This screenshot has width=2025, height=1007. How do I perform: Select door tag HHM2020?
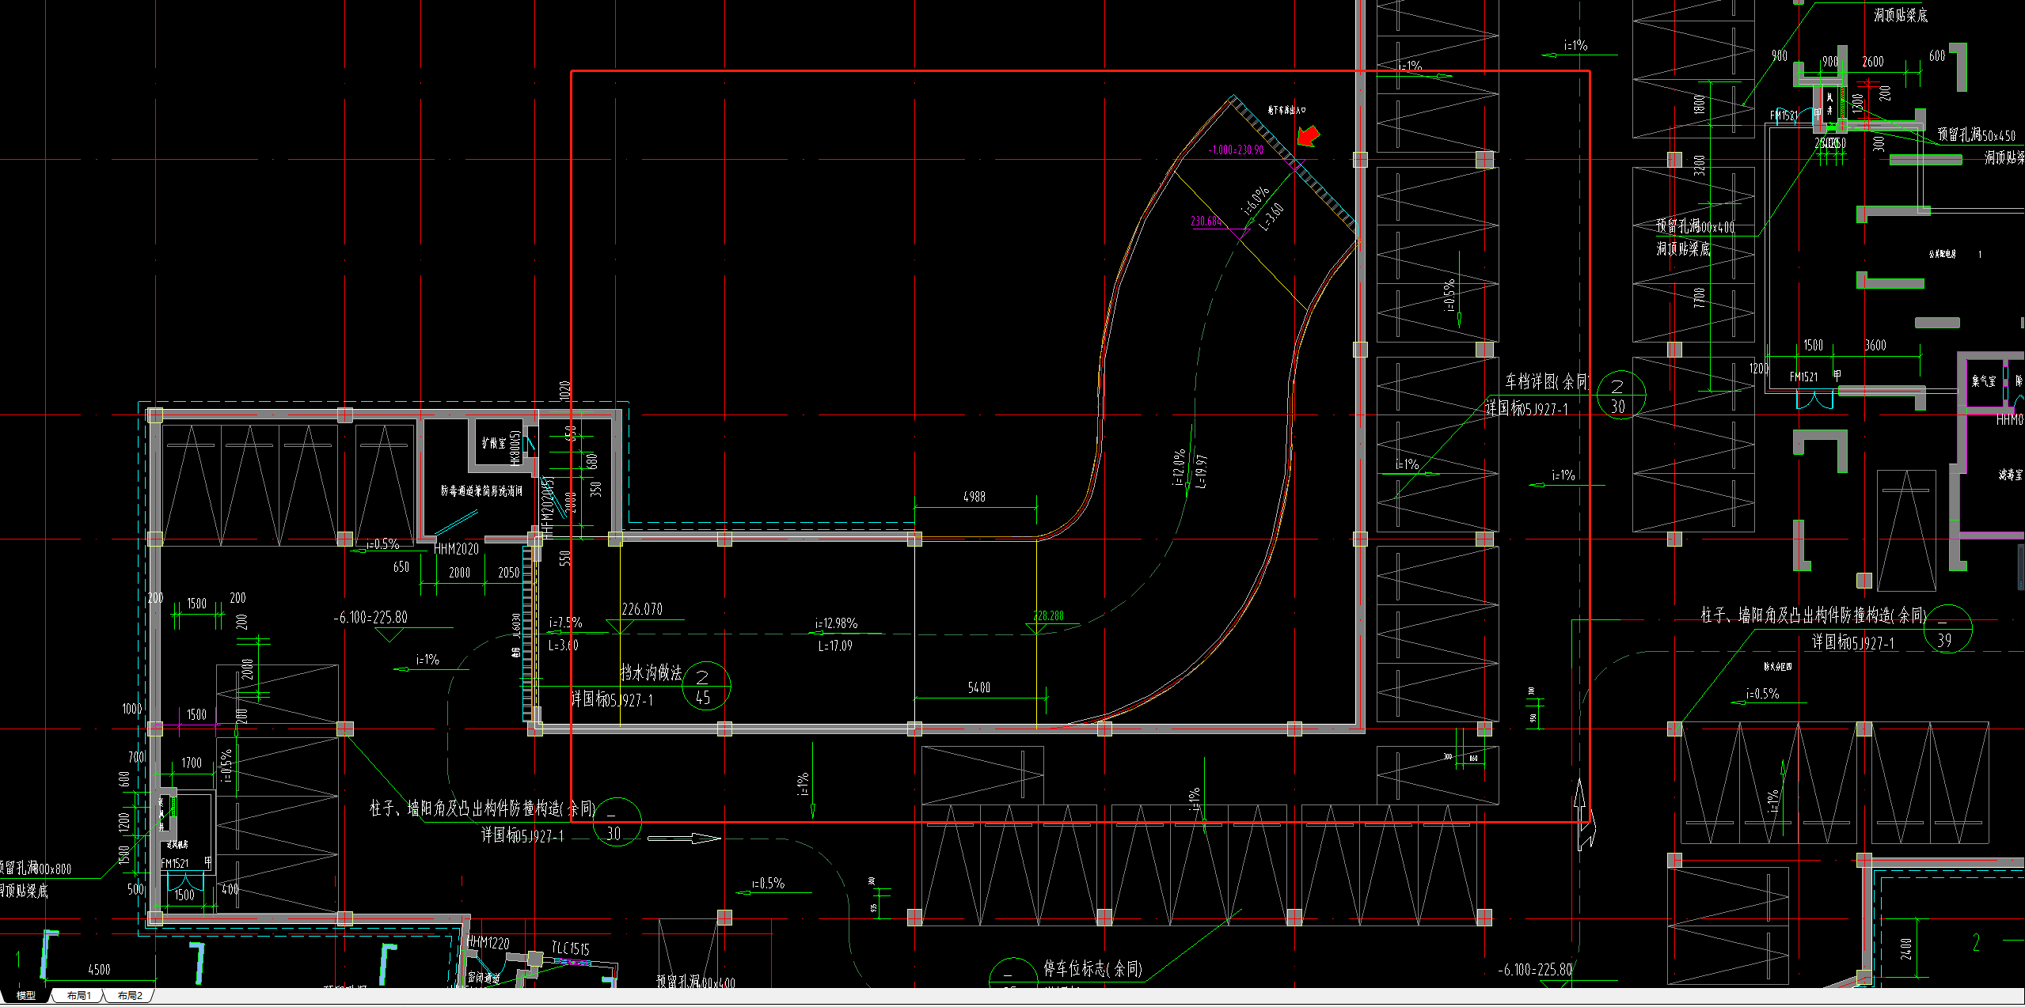(x=457, y=549)
